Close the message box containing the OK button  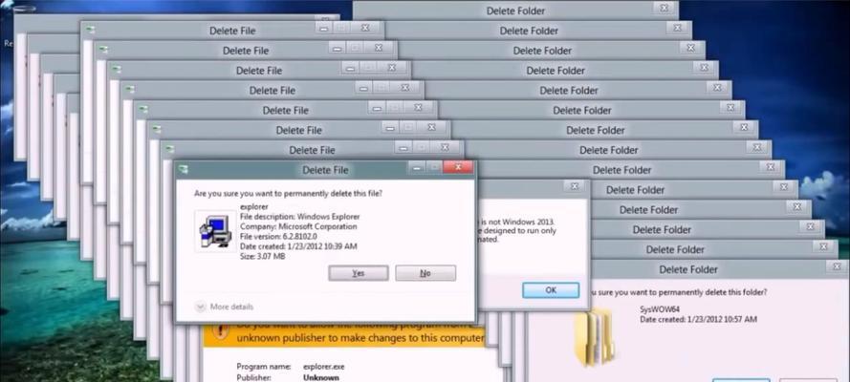[x=573, y=186]
